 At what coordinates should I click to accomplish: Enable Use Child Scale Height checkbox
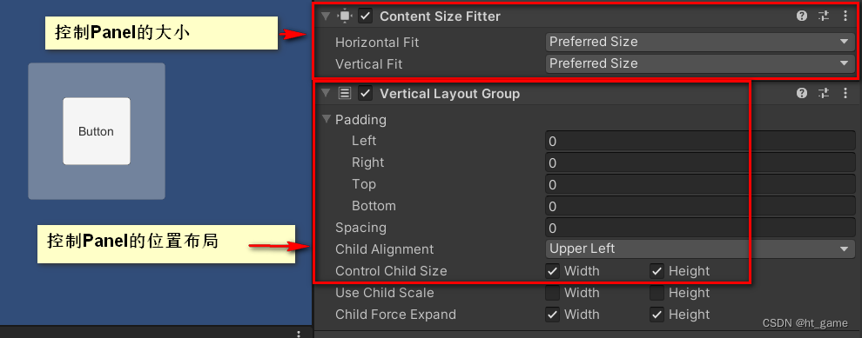coord(657,293)
